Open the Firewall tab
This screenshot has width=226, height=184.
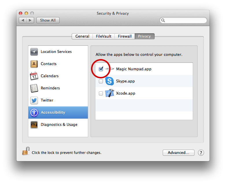tap(125, 36)
